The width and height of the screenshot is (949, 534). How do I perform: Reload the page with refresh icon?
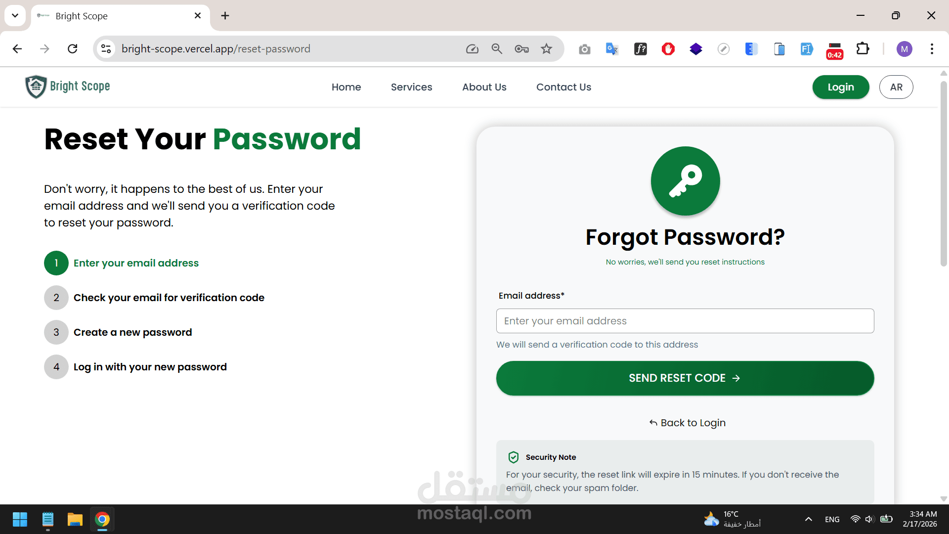(x=73, y=49)
